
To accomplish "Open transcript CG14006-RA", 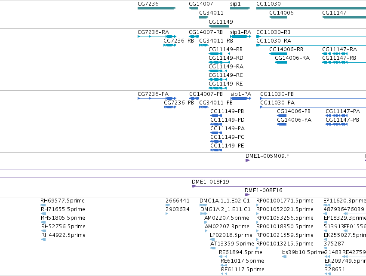I will pos(281,62).
